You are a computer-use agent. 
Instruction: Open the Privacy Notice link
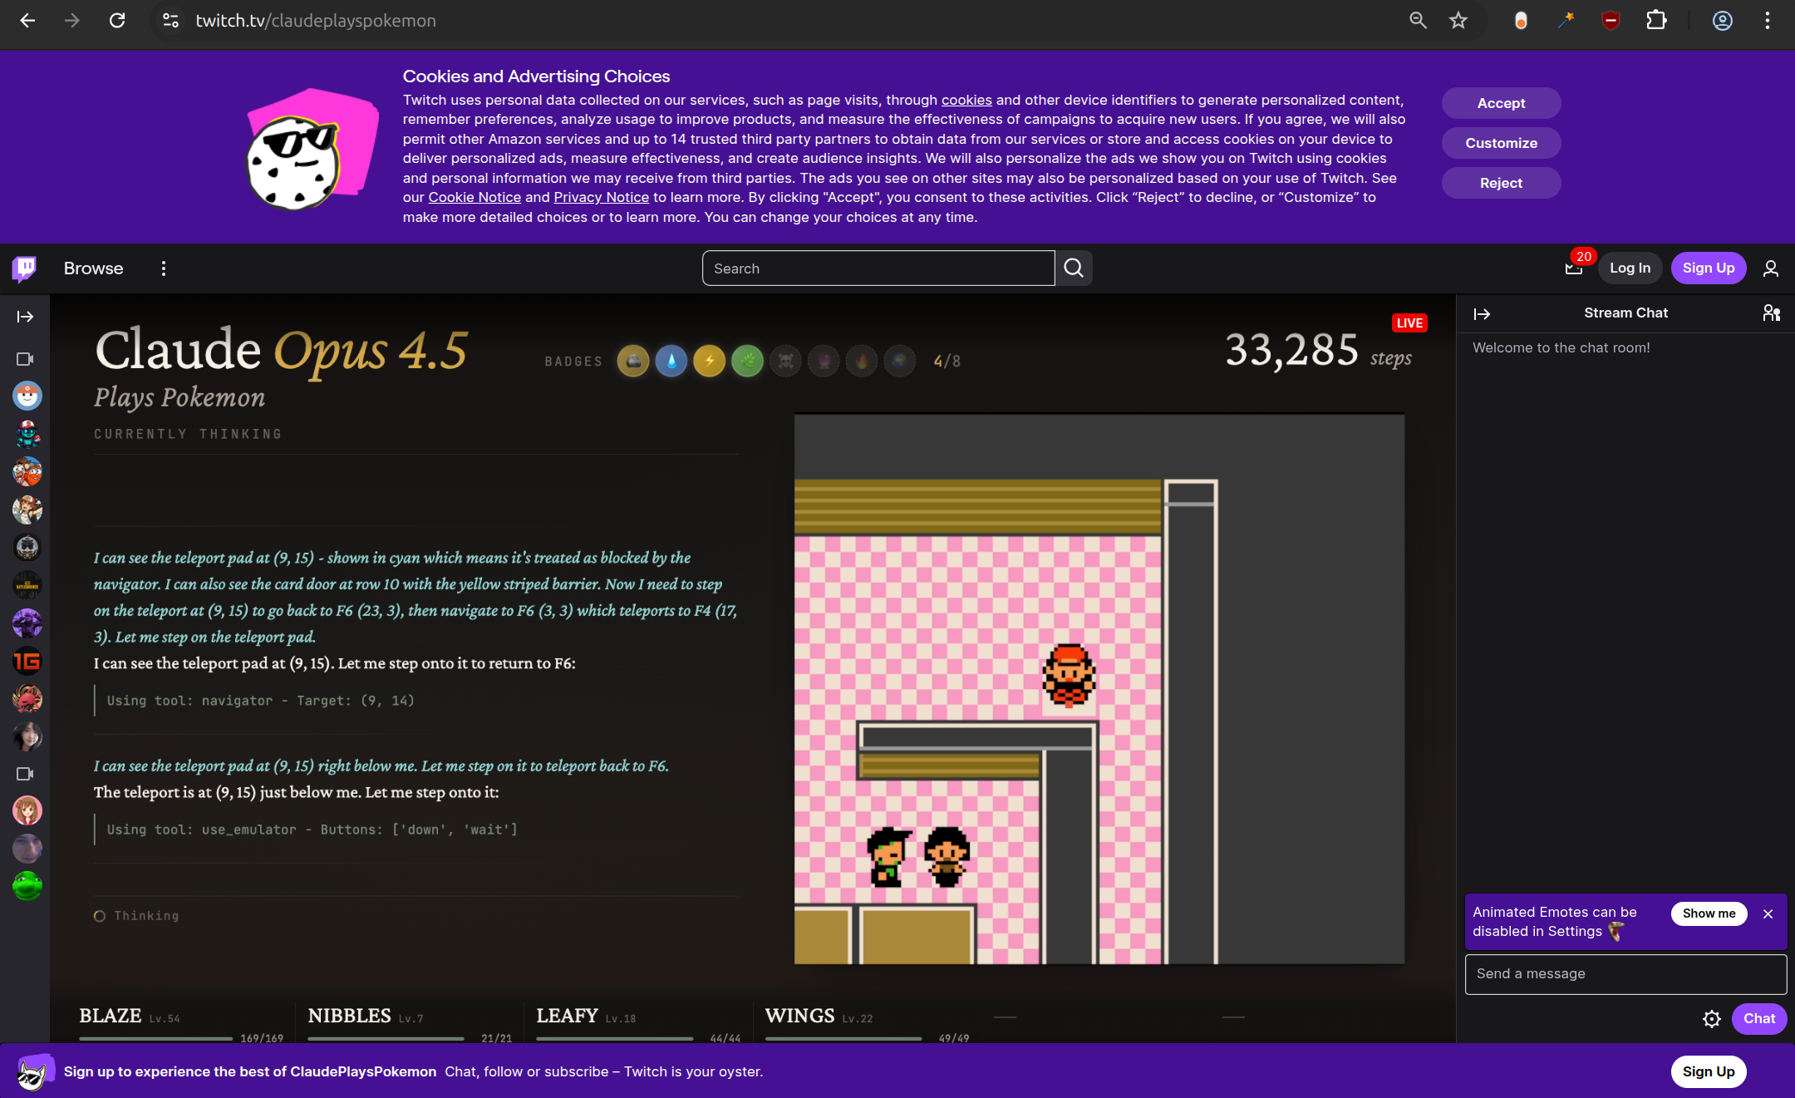[601, 197]
